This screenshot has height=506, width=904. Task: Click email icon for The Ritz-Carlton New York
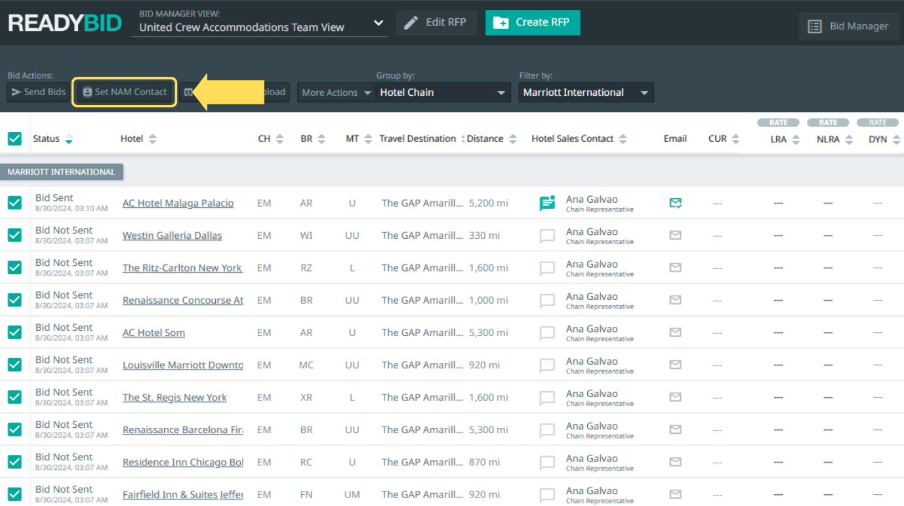pyautogui.click(x=675, y=267)
